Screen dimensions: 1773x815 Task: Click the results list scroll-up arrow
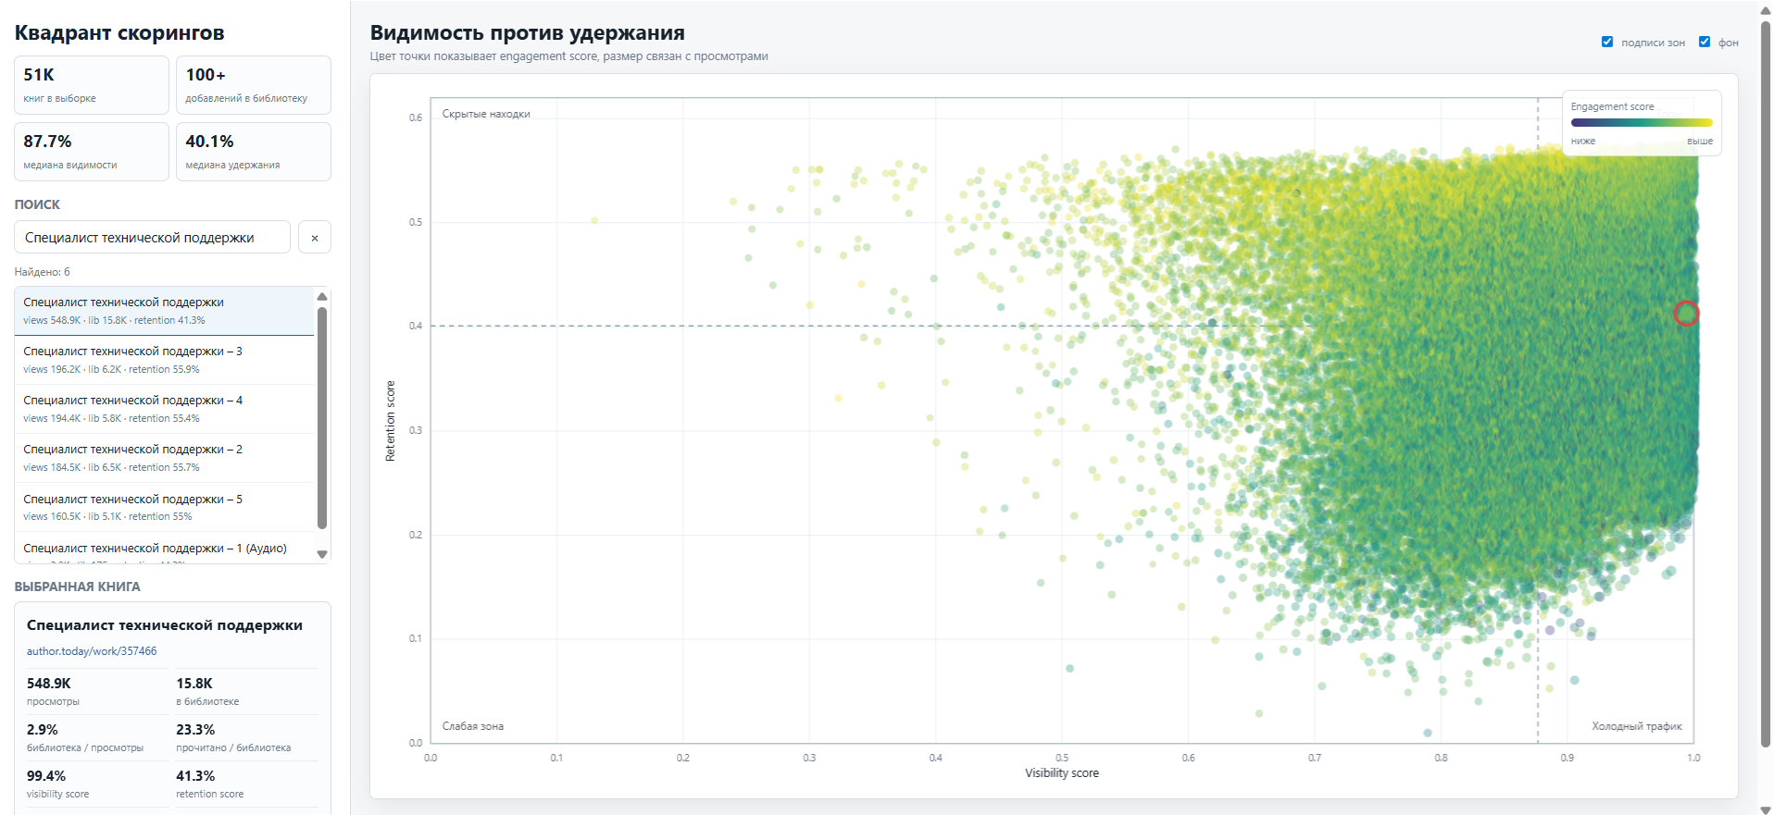tap(322, 297)
